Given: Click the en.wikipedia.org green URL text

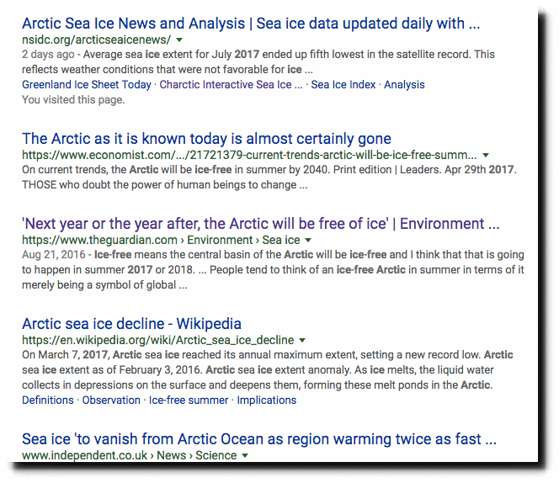Looking at the screenshot, I should (158, 340).
